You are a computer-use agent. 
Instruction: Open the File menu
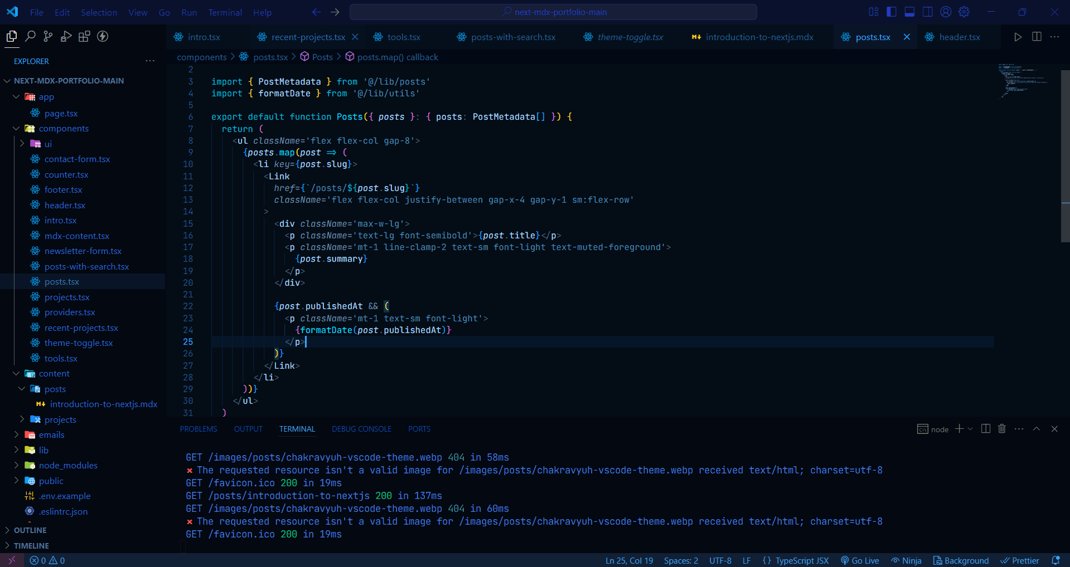coord(36,12)
